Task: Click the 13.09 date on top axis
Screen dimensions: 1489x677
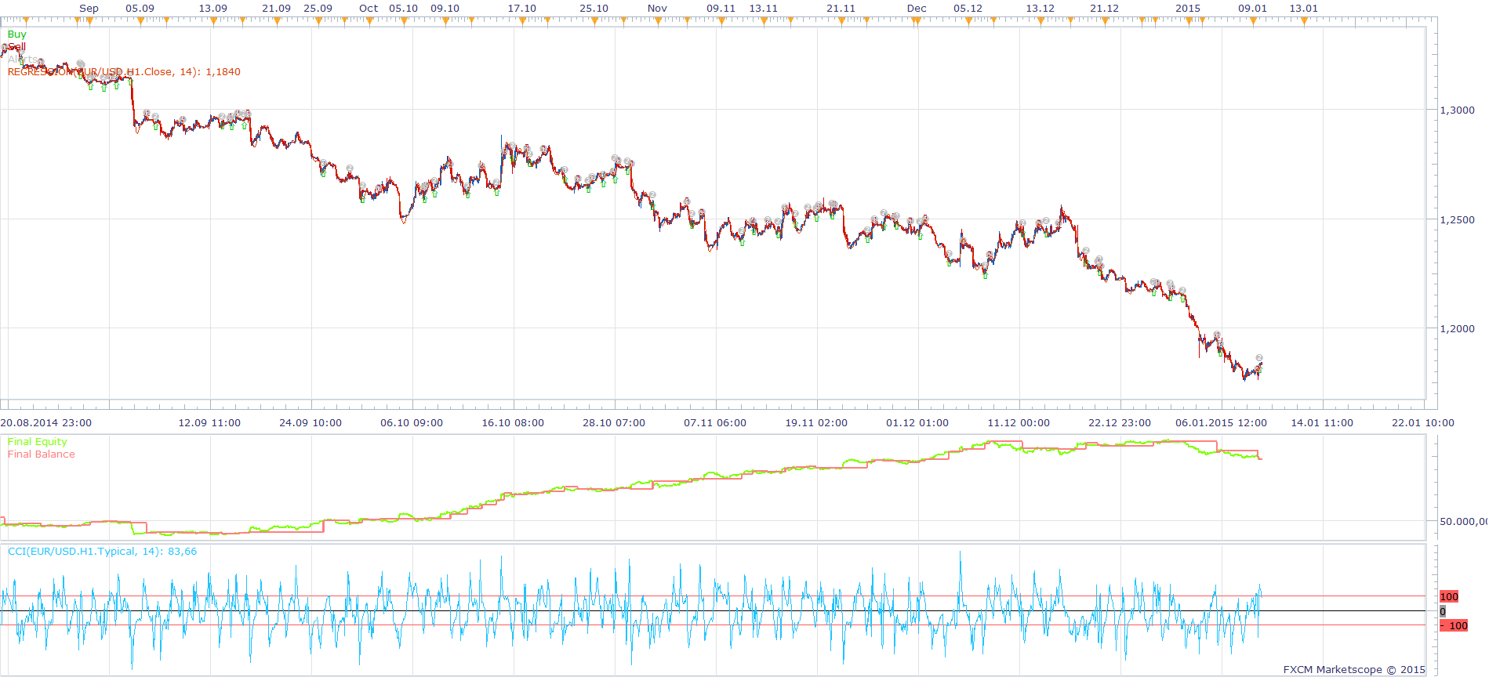Action: [x=213, y=9]
